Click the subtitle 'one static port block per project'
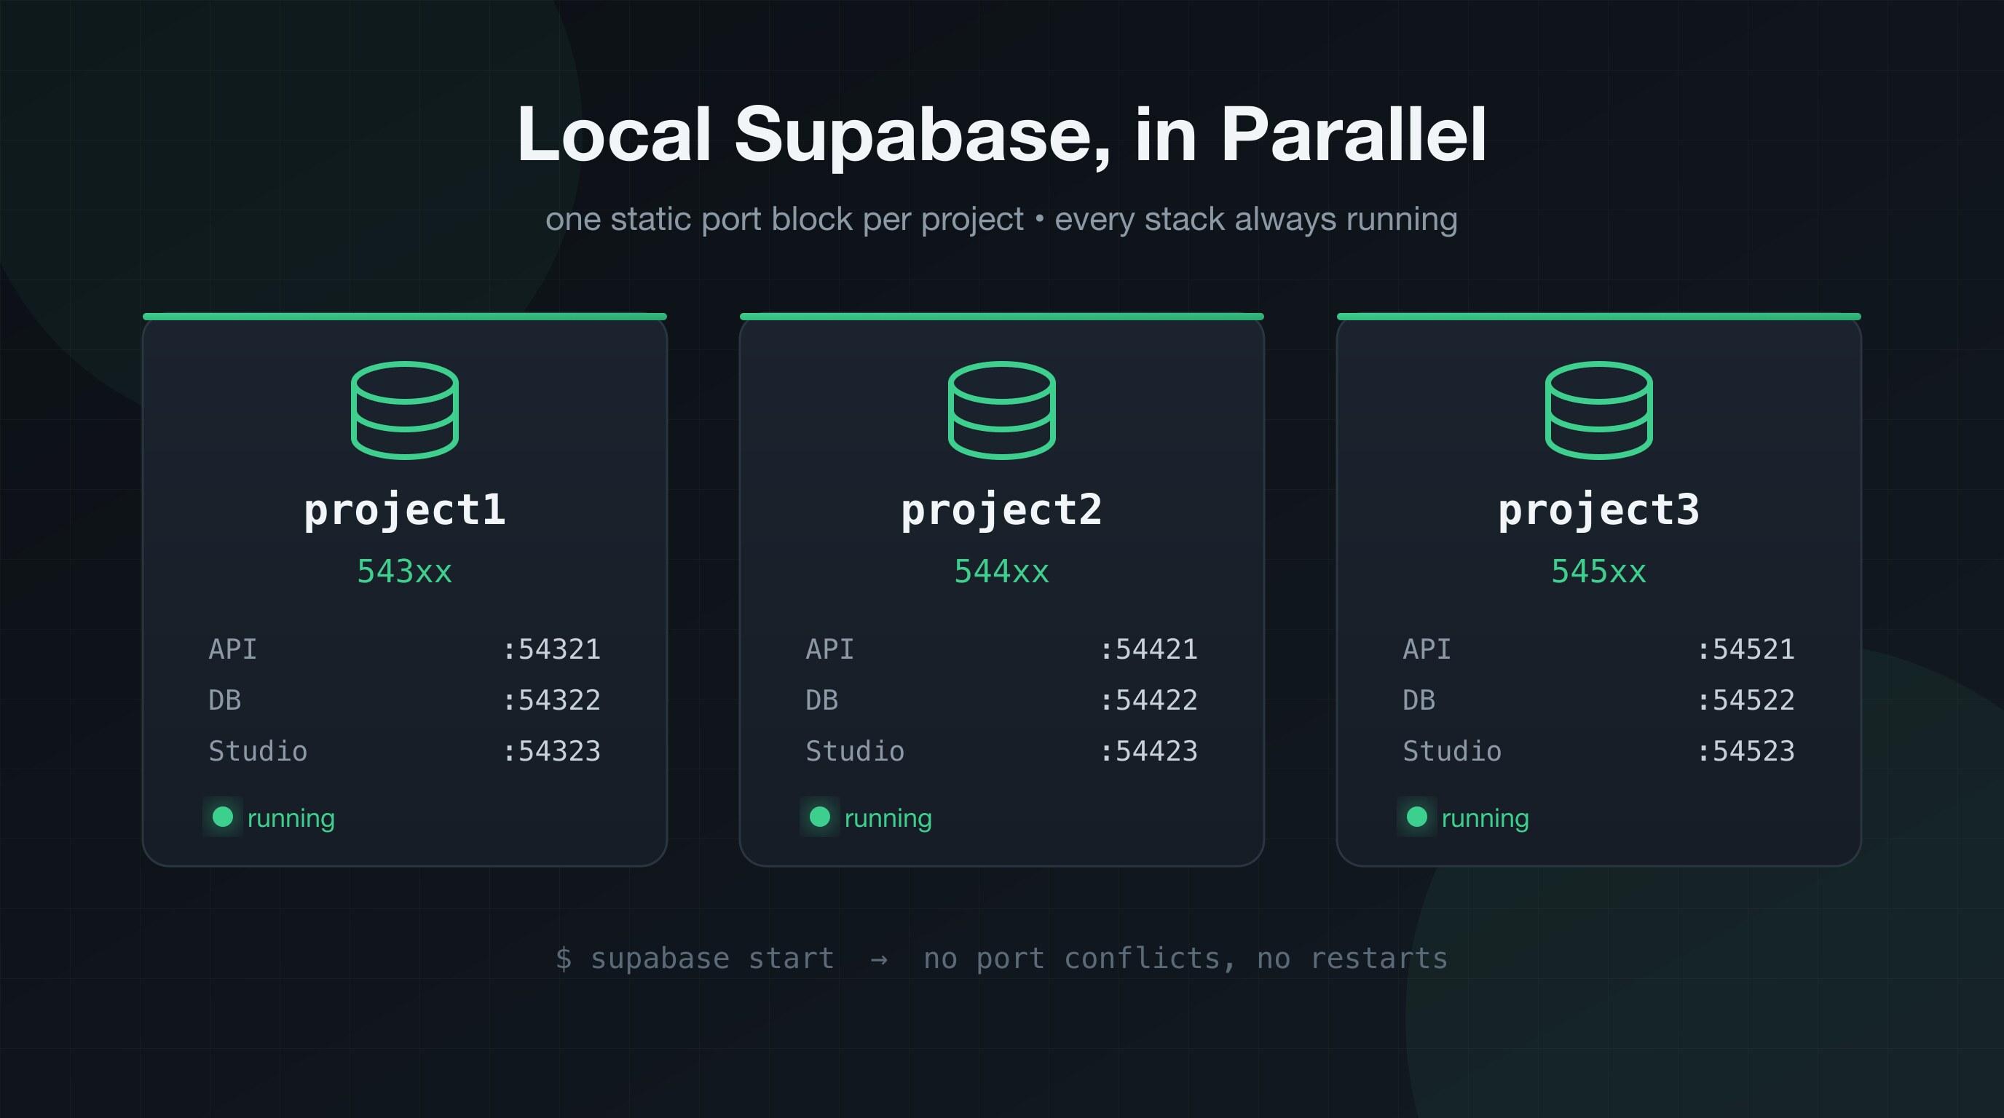The width and height of the screenshot is (2004, 1118). (x=784, y=219)
